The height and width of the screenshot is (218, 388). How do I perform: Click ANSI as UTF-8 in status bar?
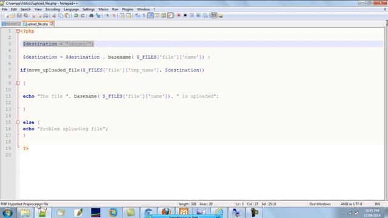351,204
